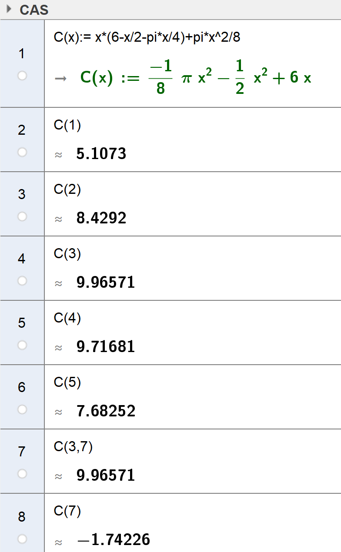This screenshot has width=341, height=552.
Task: Click the CAS panel title
Action: [34, 10]
